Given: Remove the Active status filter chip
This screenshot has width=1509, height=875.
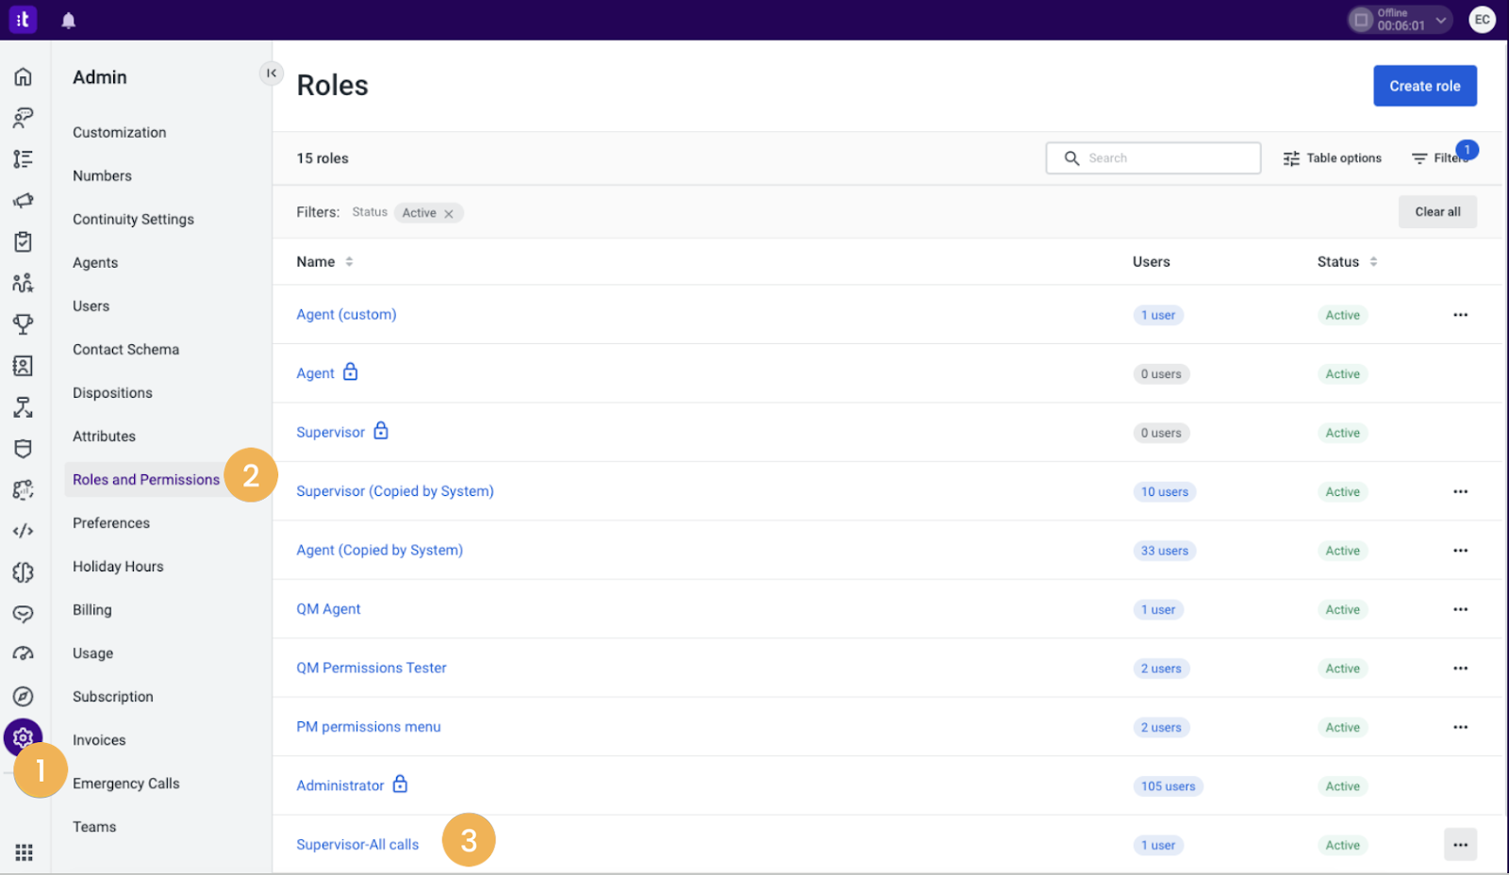Looking at the screenshot, I should 449,214.
